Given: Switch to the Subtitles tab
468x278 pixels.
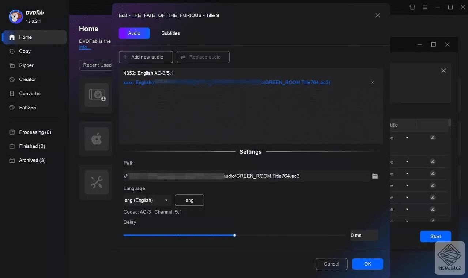Looking at the screenshot, I should 170,33.
